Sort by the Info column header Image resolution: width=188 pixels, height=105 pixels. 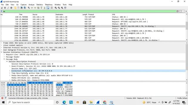pos(114,14)
